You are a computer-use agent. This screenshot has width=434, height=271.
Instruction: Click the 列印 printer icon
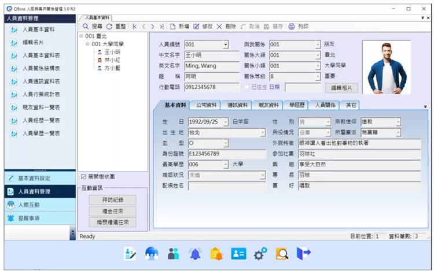(x=292, y=27)
